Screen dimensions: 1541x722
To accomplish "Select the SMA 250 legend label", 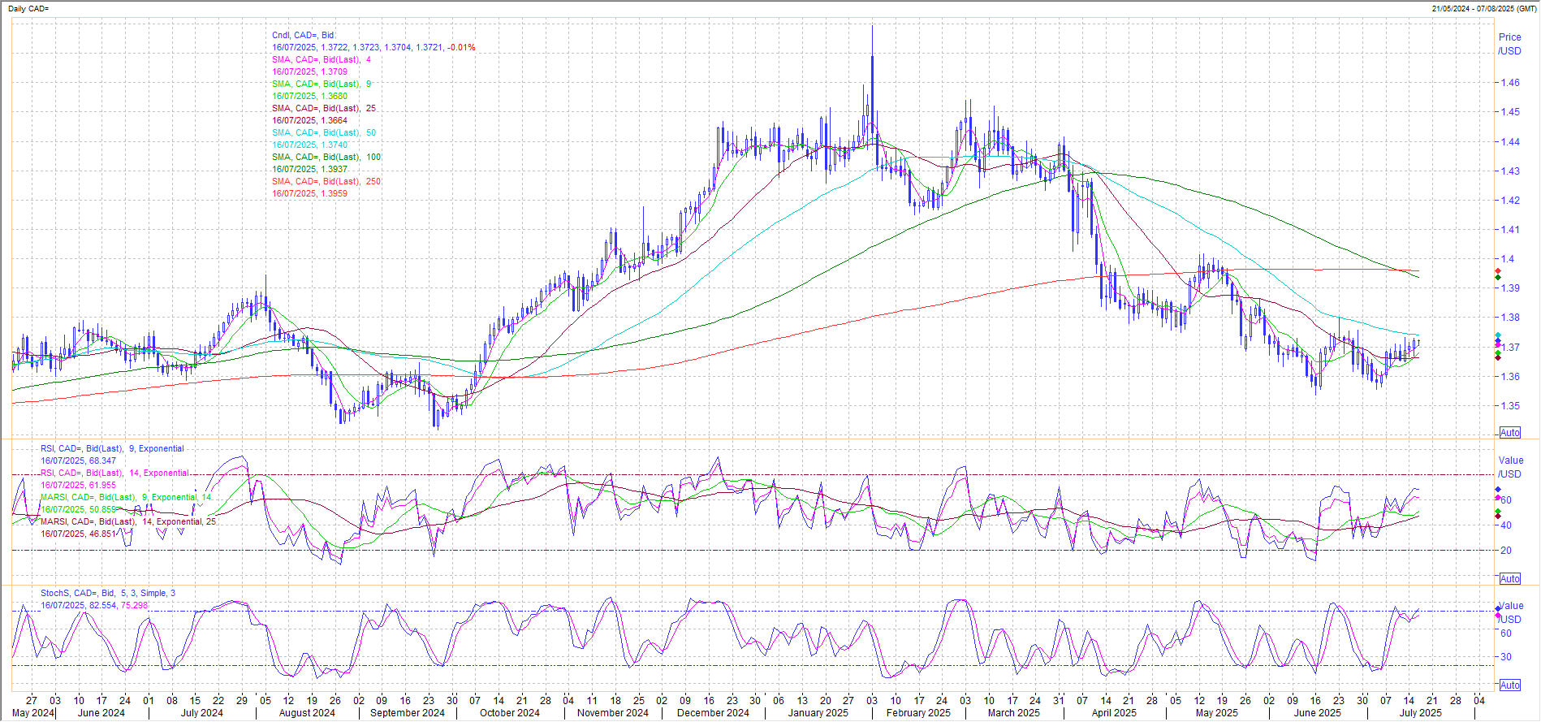I will click(x=326, y=181).
